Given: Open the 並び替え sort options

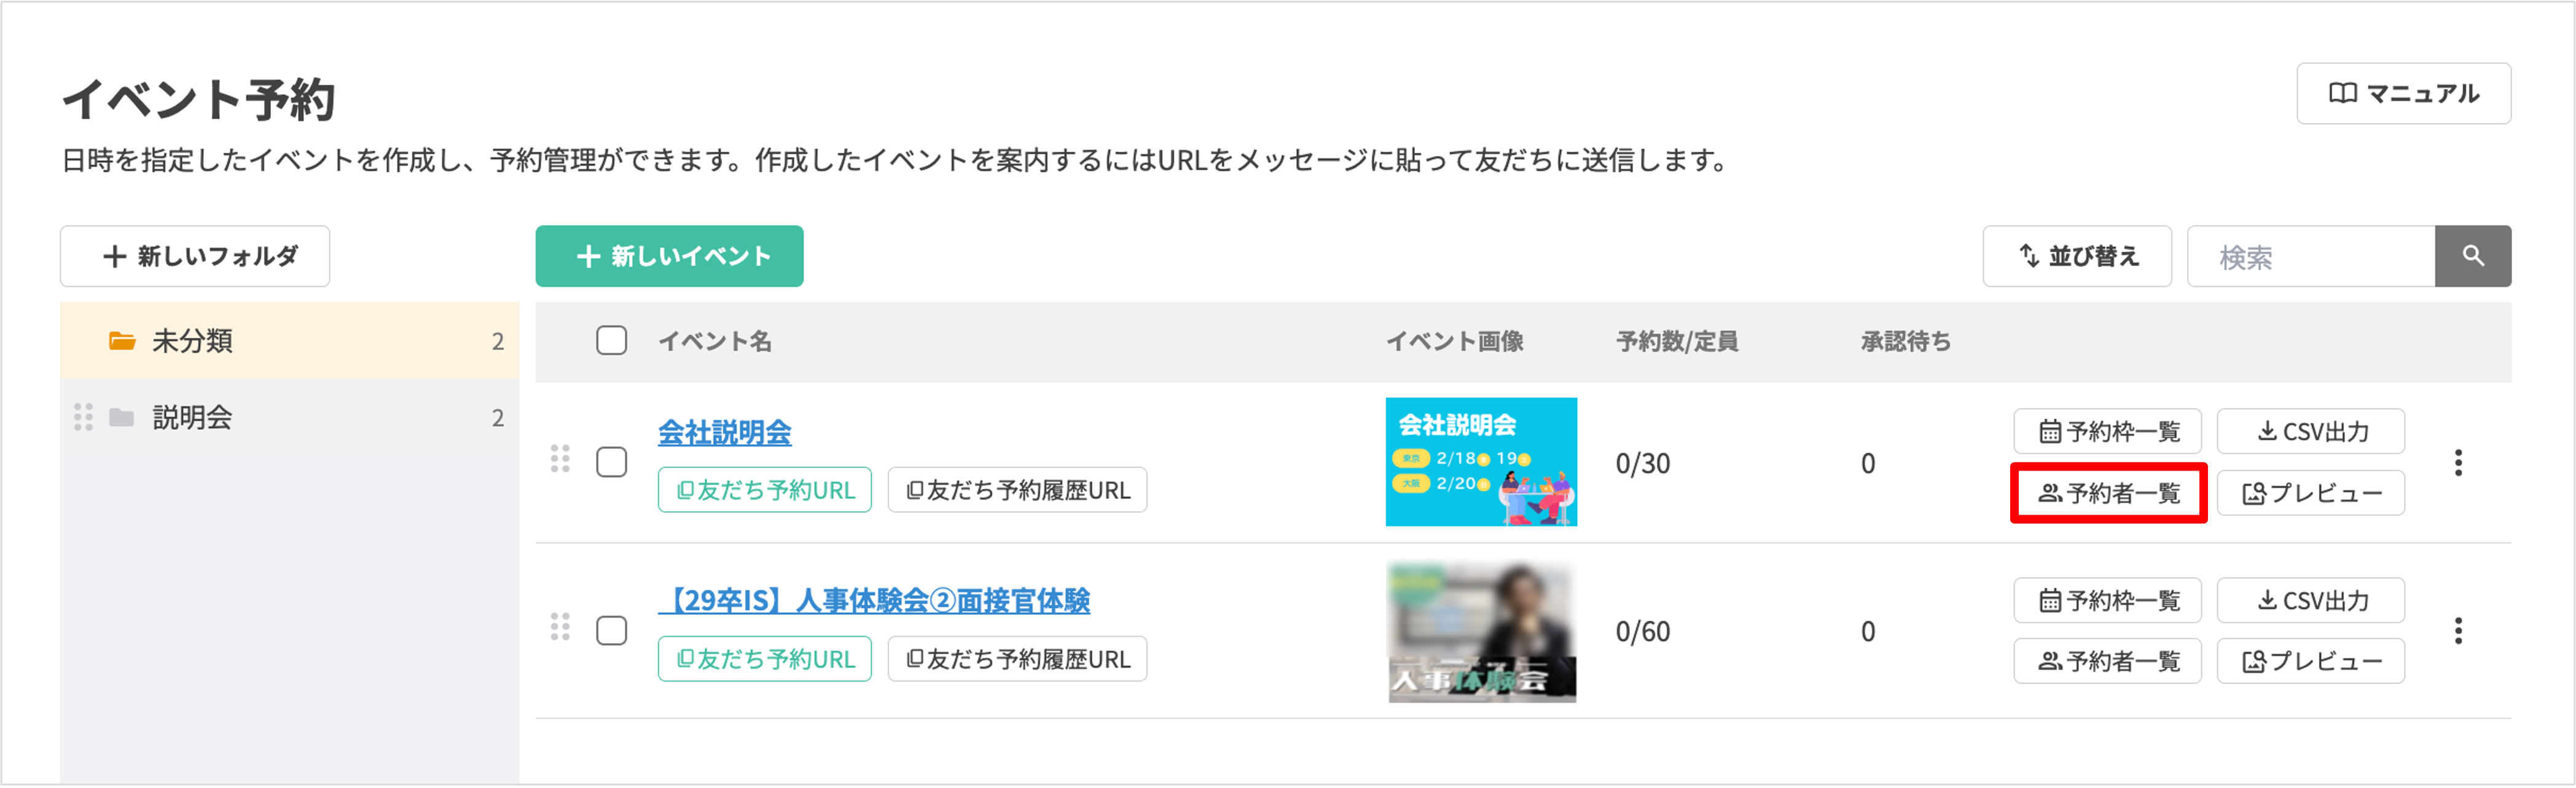Looking at the screenshot, I should [x=2077, y=256].
